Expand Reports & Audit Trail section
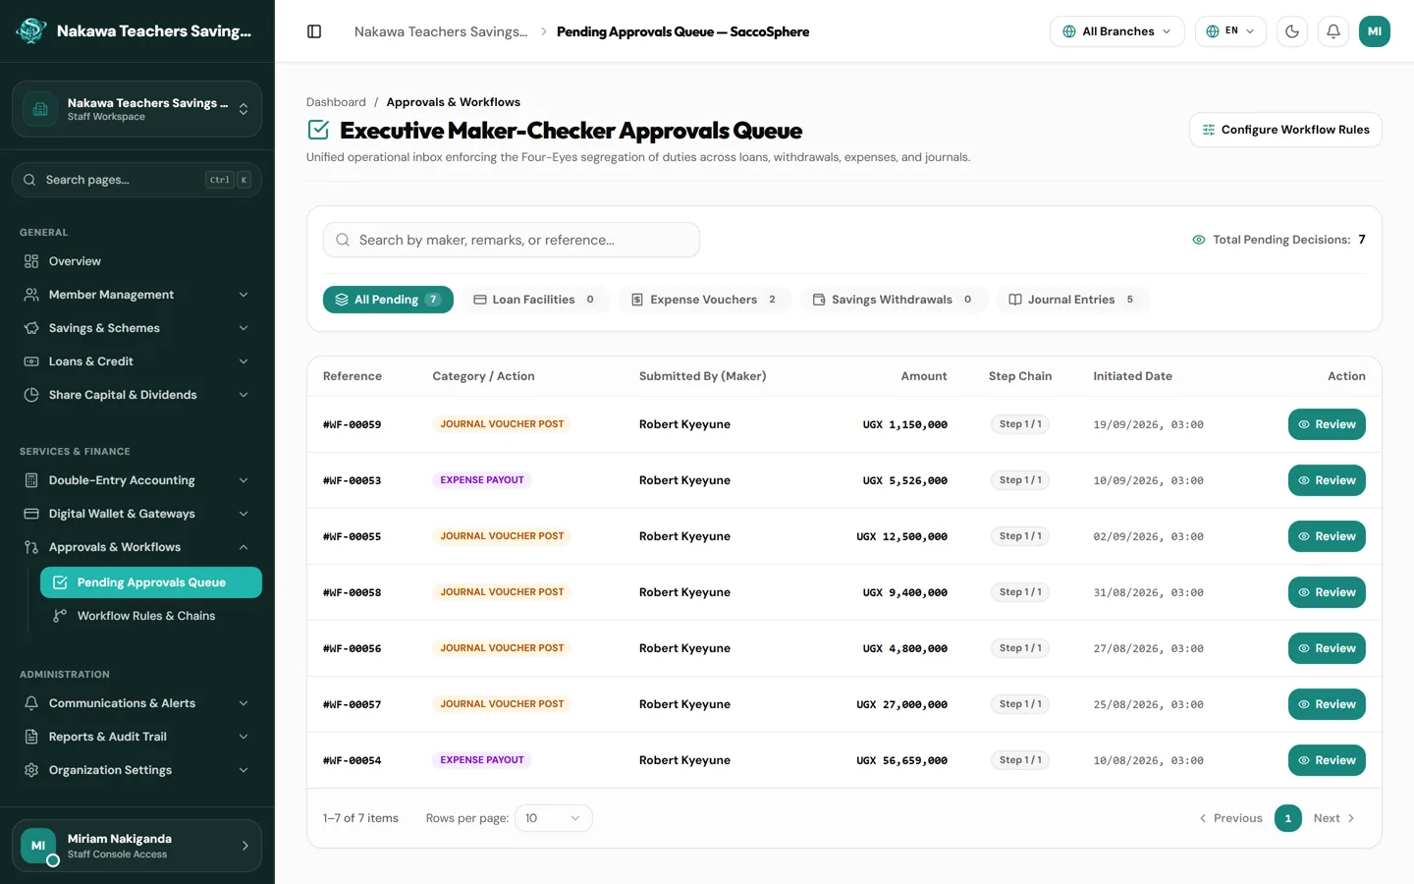The height and width of the screenshot is (884, 1414). [137, 737]
